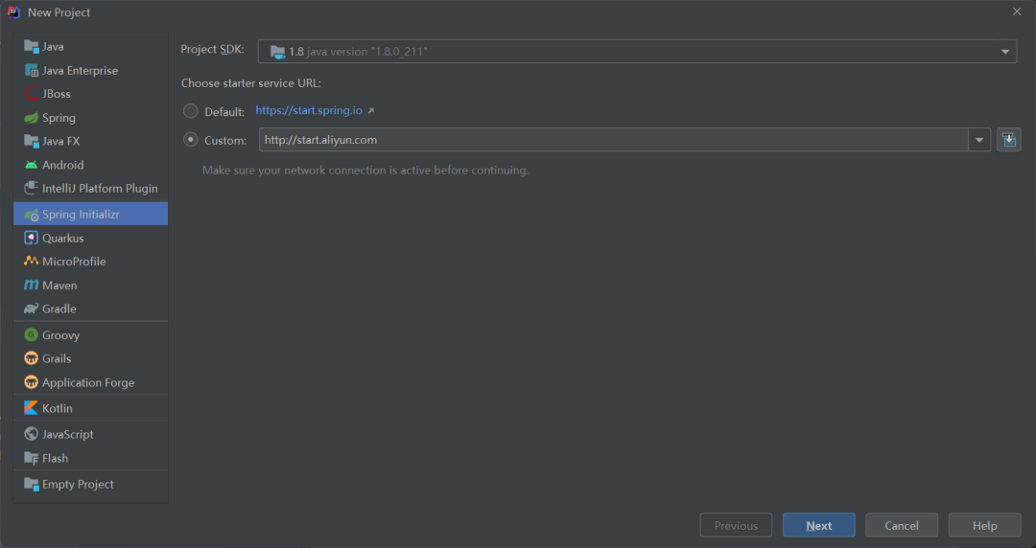Pick Empty Project from the list
This screenshot has height=548, width=1036.
(x=78, y=484)
